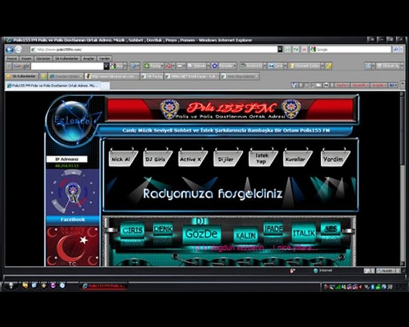Open the zoom level dropdown in status bar
This screenshot has height=327, width=409.
click(397, 271)
